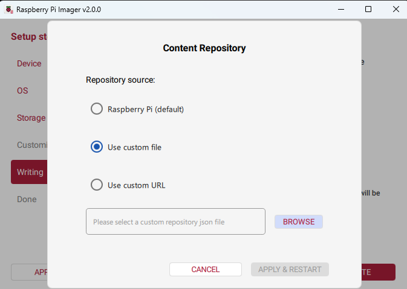Cancel the Content Repository dialog

[205, 270]
